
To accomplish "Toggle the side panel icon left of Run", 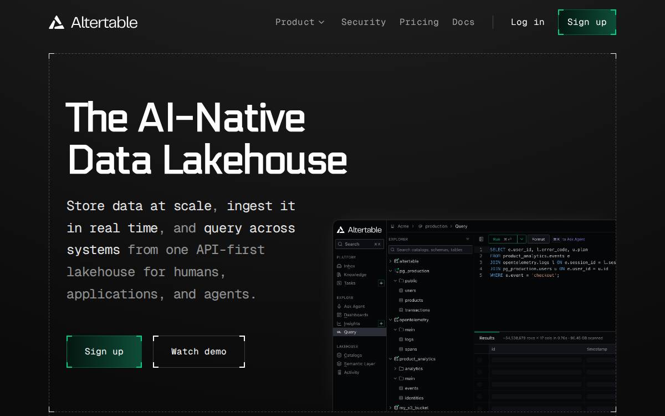I will [x=481, y=239].
